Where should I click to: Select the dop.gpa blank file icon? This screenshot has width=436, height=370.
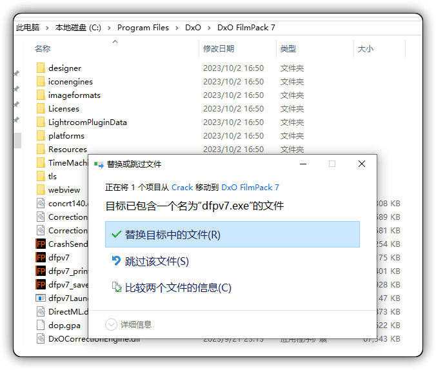pos(41,326)
